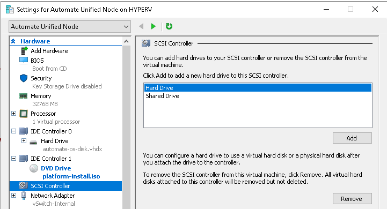
Task: Click the IDE Controller 0 icon
Action: (x=24, y=131)
